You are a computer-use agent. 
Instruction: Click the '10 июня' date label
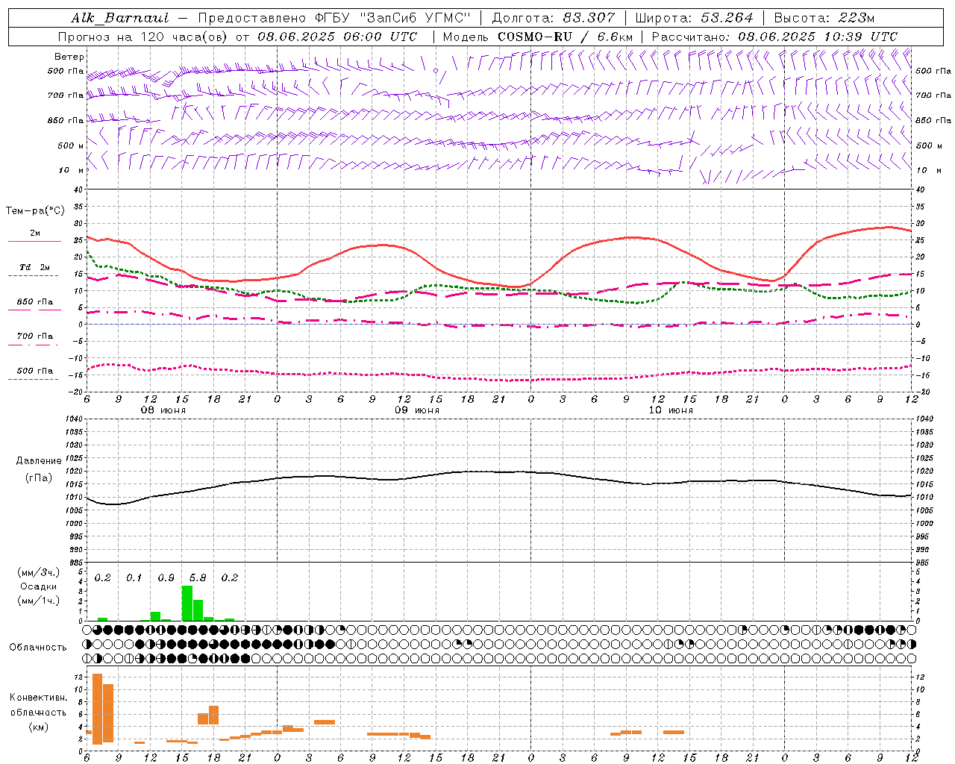[x=671, y=410]
